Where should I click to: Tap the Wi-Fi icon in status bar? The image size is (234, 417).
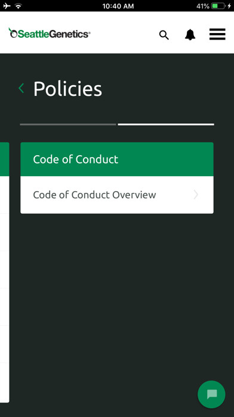click(x=19, y=6)
